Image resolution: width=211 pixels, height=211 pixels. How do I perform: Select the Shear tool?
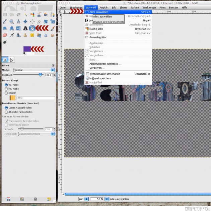[5, 28]
